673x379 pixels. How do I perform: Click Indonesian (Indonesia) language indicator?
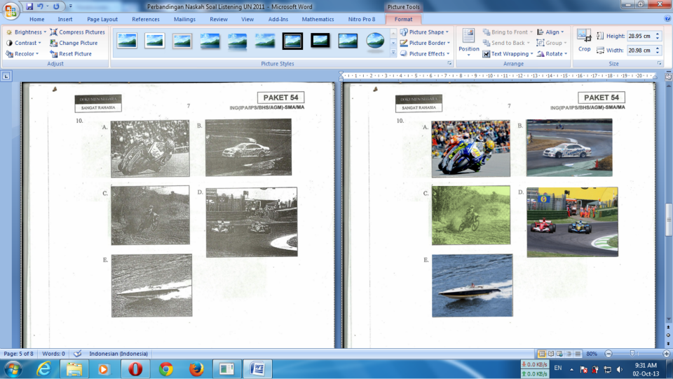point(118,354)
